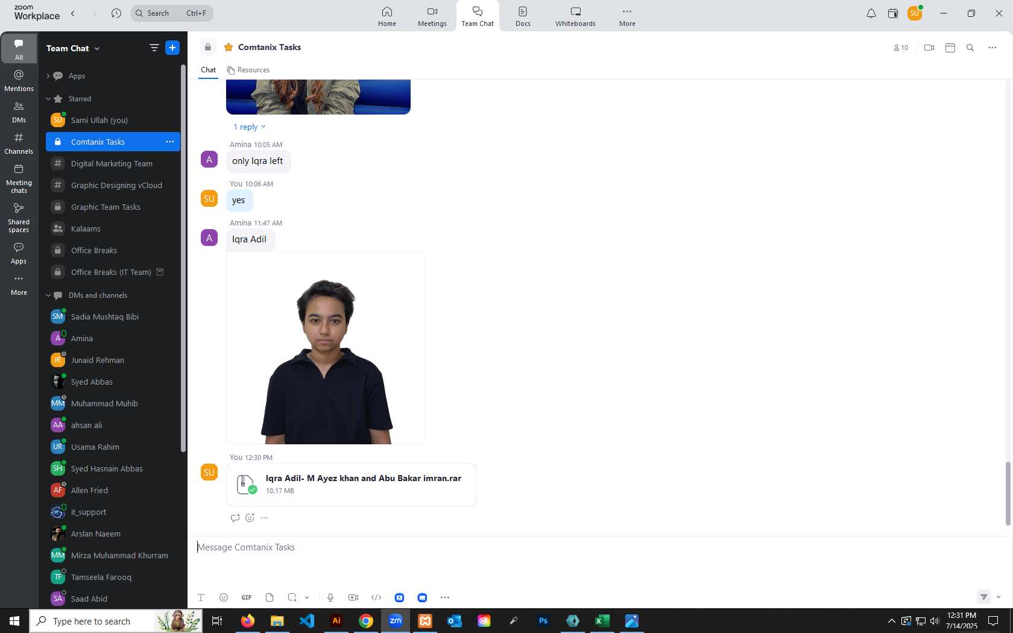Start a video meeting with Comtanix Tasks
Viewport: 1013px width, 633px height.
click(929, 48)
